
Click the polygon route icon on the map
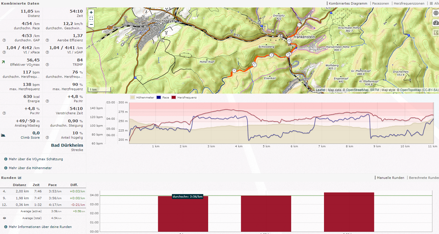436,33
